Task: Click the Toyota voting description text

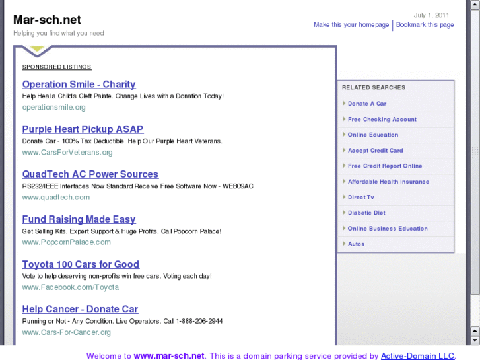Action: point(117,276)
